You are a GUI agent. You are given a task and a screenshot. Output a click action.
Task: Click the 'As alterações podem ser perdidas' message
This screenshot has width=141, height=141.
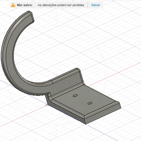pos(61,5)
